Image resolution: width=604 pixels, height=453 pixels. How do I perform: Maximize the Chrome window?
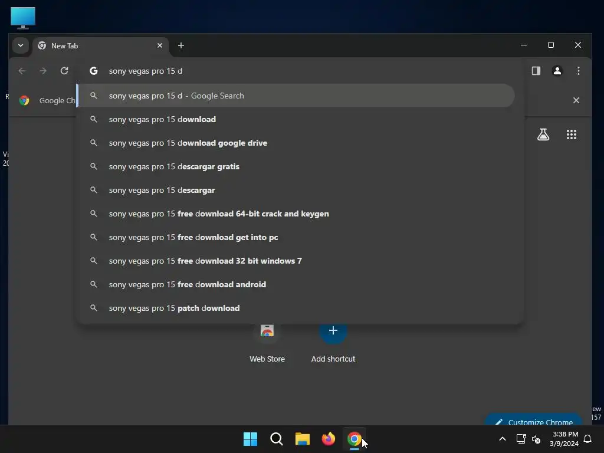(x=551, y=45)
